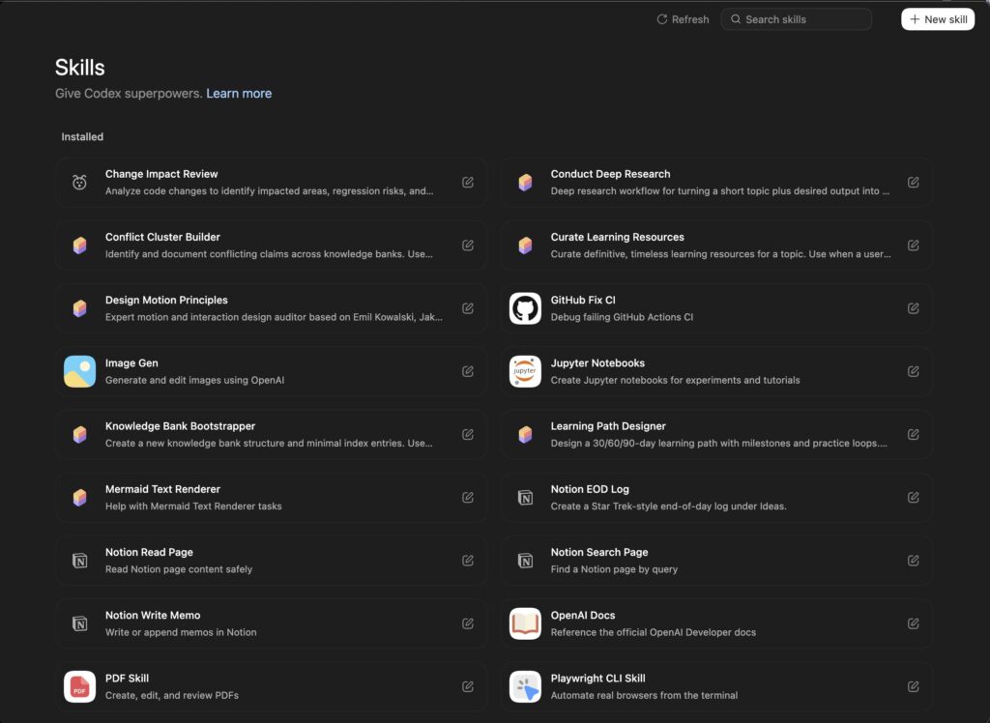Screen dimensions: 990x723
Task: Click the Notion icon on Notion Read Page
Action: point(79,560)
